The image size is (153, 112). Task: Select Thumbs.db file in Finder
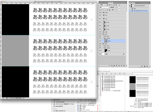pyautogui.click(x=107, y=89)
